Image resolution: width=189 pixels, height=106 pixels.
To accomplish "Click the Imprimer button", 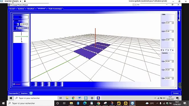I will pos(24,93).
